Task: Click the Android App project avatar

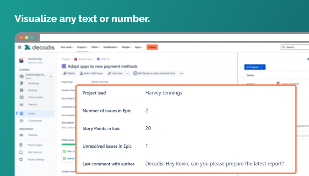Action: (21, 61)
